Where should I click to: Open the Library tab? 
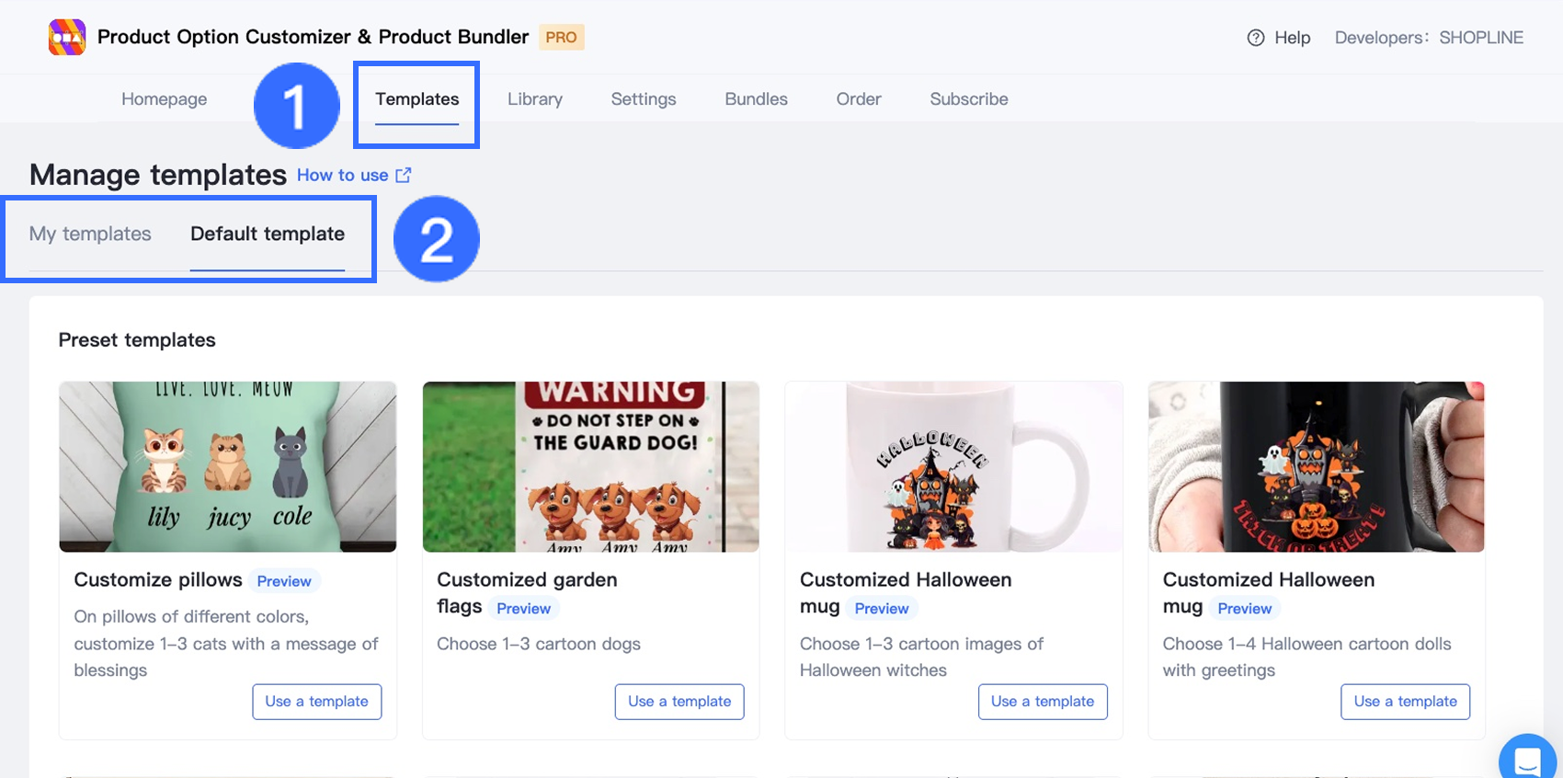coord(534,99)
